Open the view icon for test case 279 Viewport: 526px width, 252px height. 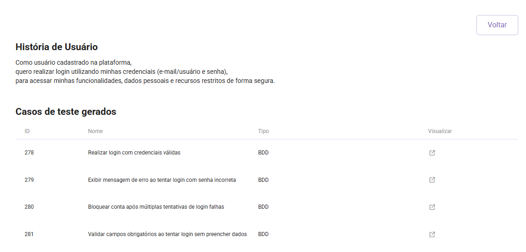point(432,180)
